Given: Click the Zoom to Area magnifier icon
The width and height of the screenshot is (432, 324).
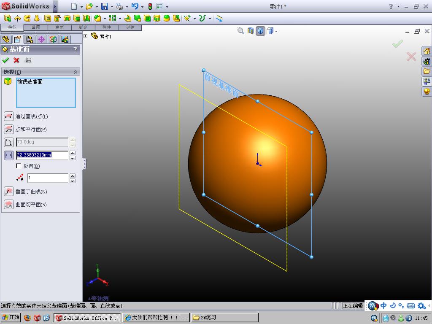Looking at the screenshot, I should 241,31.
